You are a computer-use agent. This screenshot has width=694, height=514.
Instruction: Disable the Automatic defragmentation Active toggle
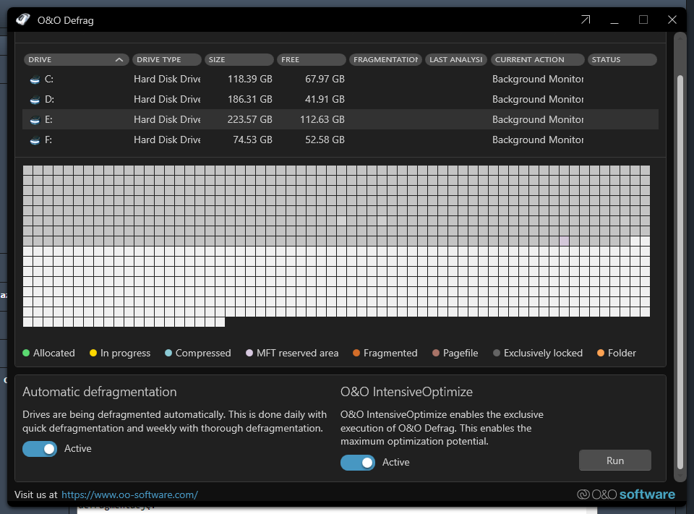[x=40, y=448]
